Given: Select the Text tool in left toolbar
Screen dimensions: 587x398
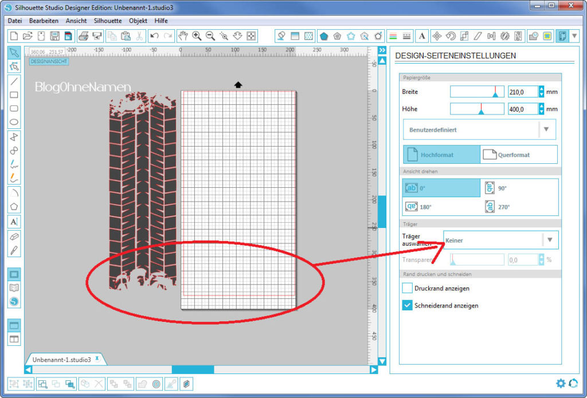Looking at the screenshot, I should pos(14,222).
